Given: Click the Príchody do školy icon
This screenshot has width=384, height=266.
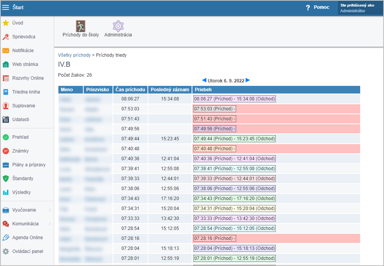Looking at the screenshot, I should [x=81, y=26].
